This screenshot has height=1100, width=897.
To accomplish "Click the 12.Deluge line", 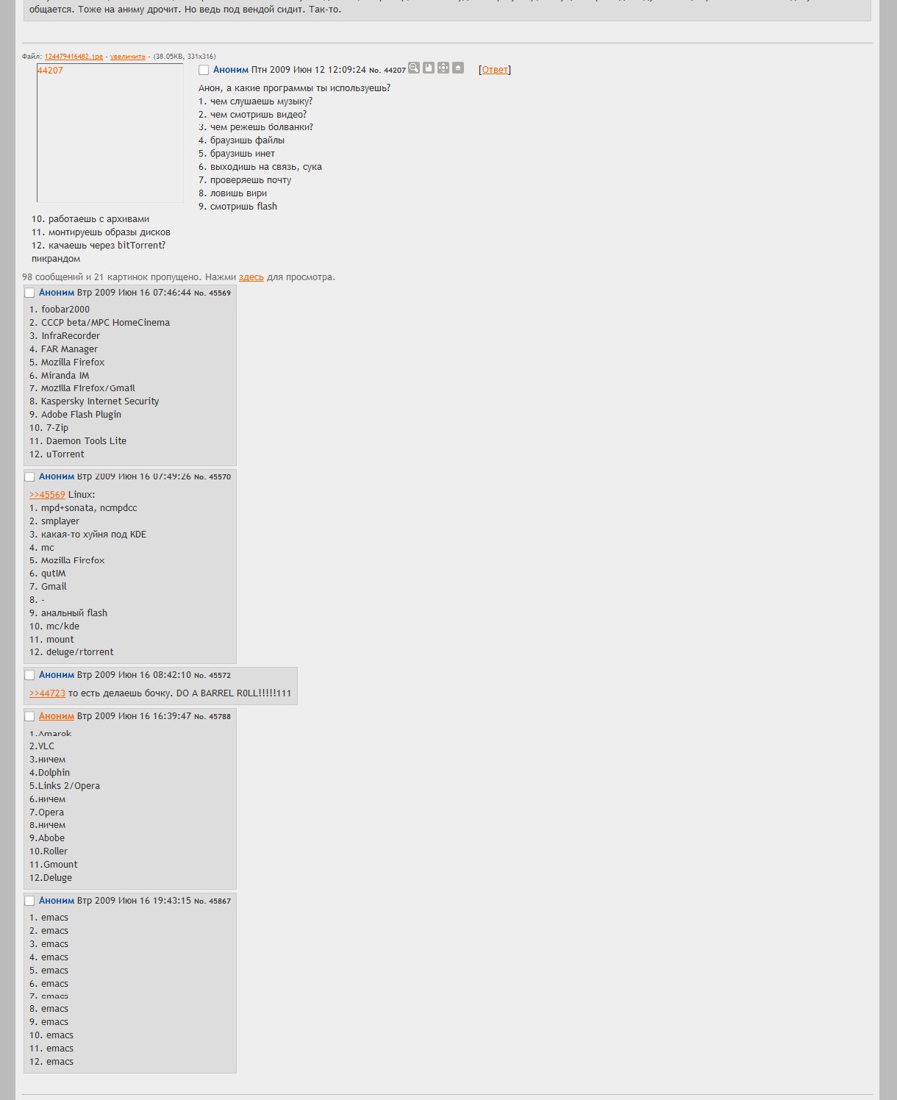I will pos(51,878).
